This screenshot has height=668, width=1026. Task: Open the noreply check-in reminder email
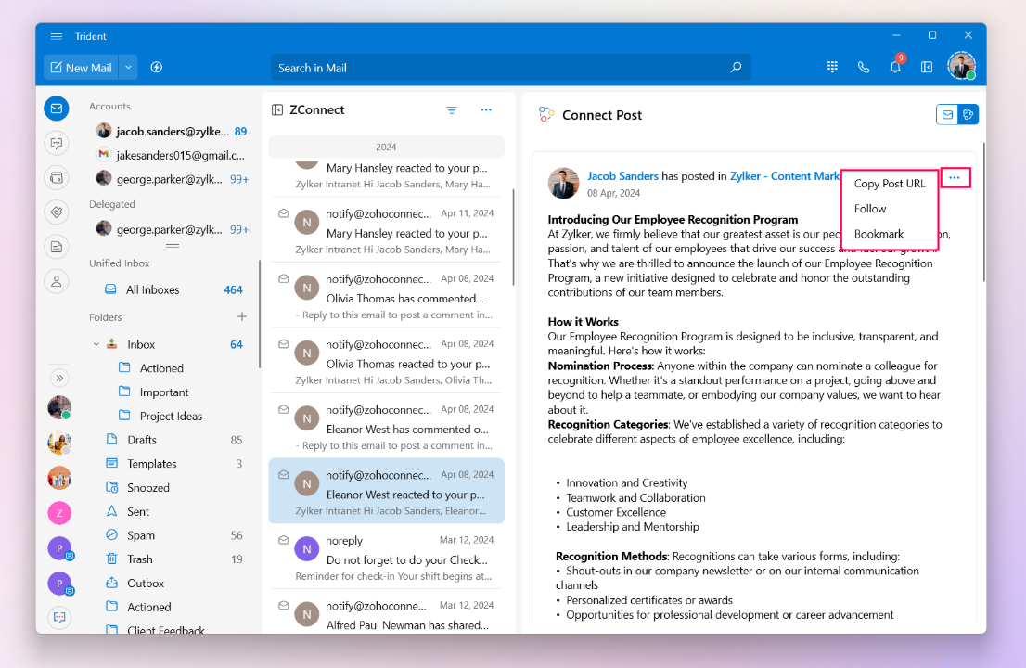(386, 557)
